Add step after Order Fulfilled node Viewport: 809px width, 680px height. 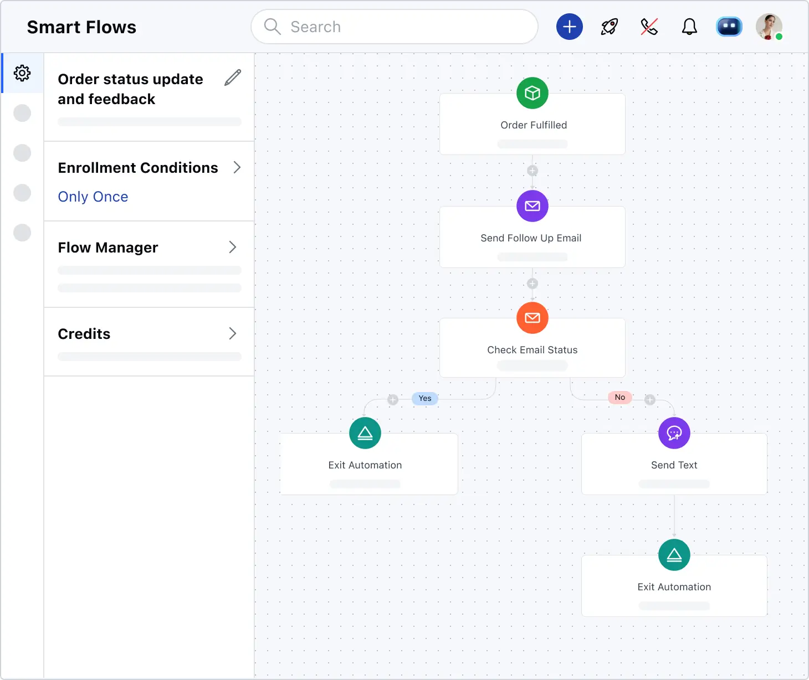pyautogui.click(x=532, y=171)
